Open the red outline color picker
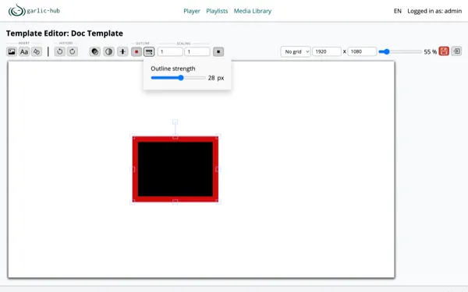Viewport: 468px width, 292px height. pyautogui.click(x=136, y=51)
